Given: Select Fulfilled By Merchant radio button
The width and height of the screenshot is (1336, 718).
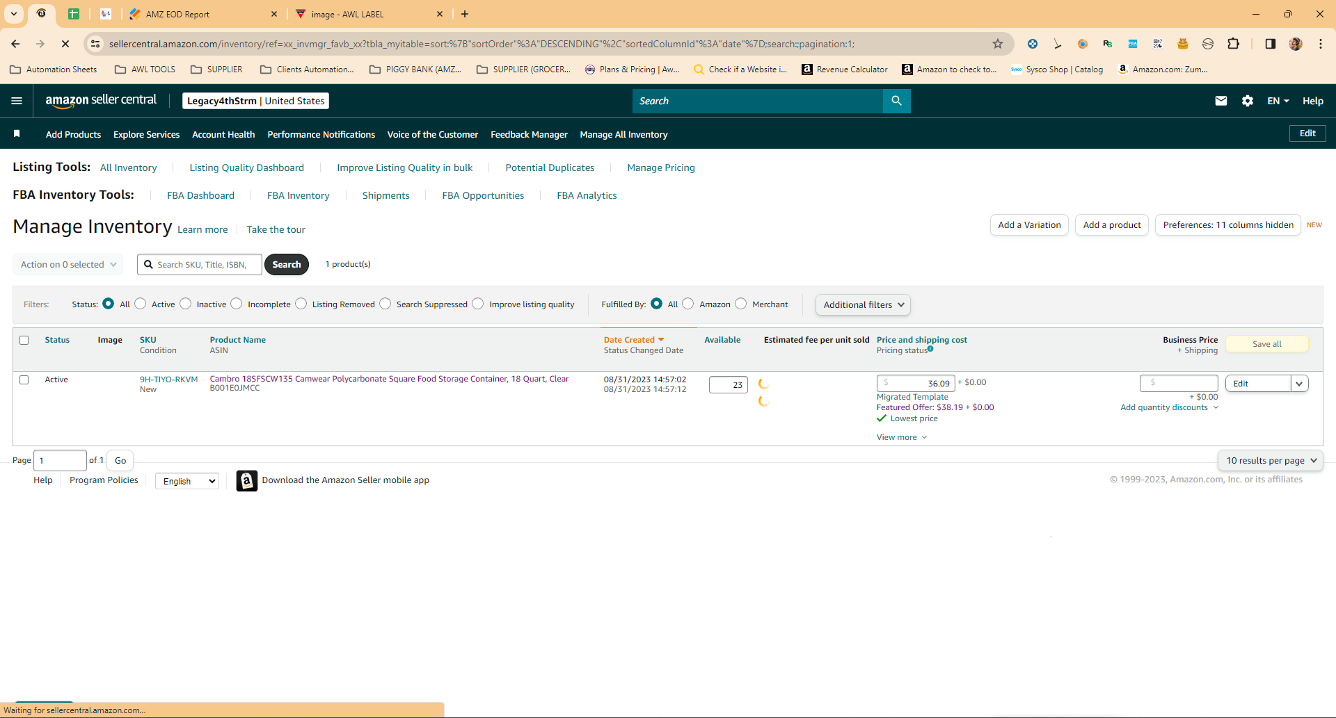Looking at the screenshot, I should coord(741,304).
